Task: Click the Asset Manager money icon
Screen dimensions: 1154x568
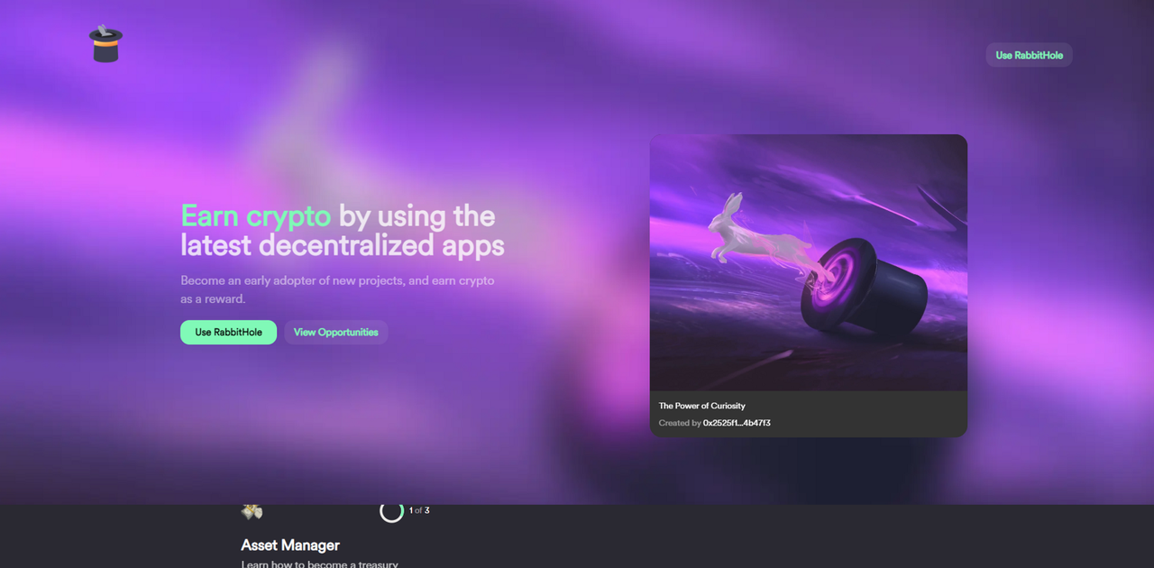Action: (252, 511)
